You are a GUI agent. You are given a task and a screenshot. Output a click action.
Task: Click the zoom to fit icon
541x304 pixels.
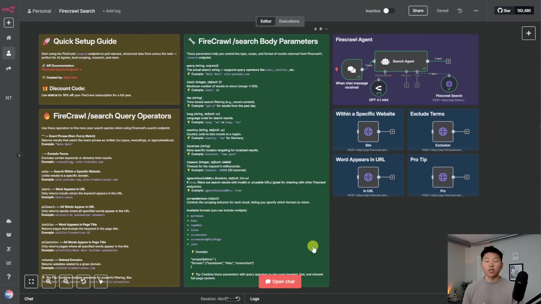pyautogui.click(x=31, y=281)
